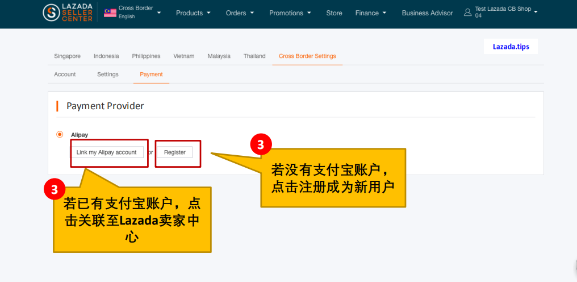The width and height of the screenshot is (577, 282).
Task: Switch to the Thailand tab
Action: [x=254, y=56]
